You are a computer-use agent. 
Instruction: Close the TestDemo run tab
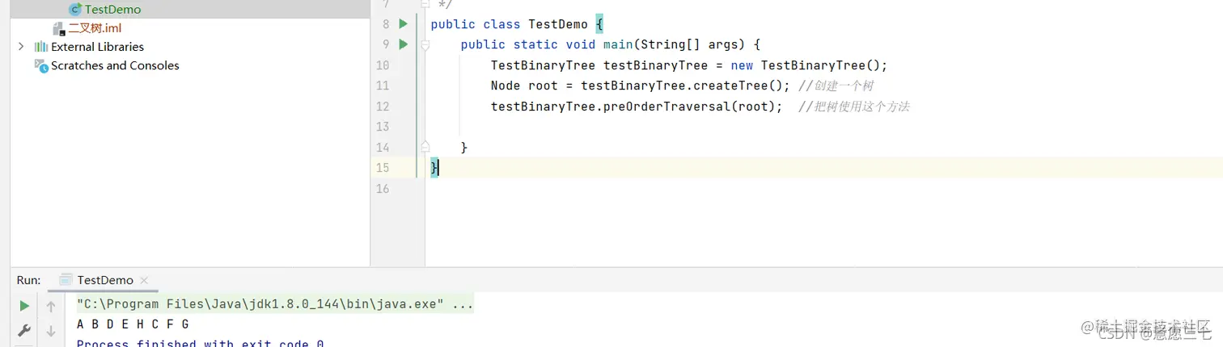[144, 280]
